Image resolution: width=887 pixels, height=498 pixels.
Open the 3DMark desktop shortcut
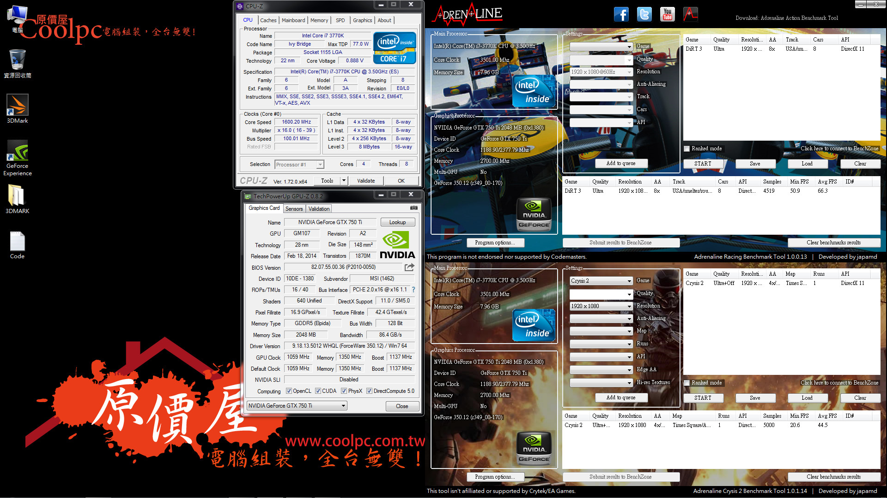[17, 109]
